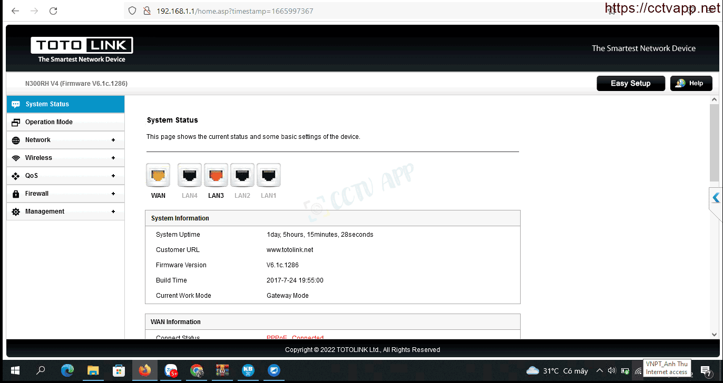The image size is (723, 383).
Task: Open Firefox from the taskbar
Action: [x=144, y=370]
